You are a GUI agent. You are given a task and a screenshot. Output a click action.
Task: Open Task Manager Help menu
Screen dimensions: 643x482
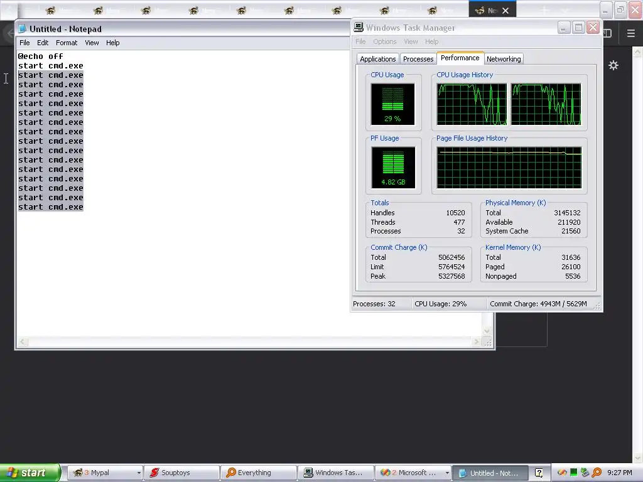tap(431, 41)
